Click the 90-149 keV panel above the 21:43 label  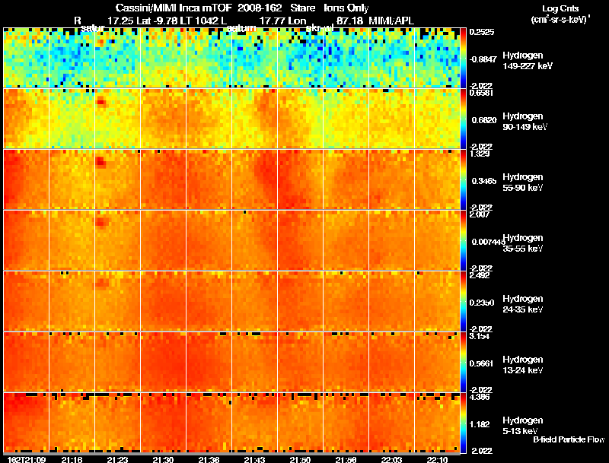[255, 119]
